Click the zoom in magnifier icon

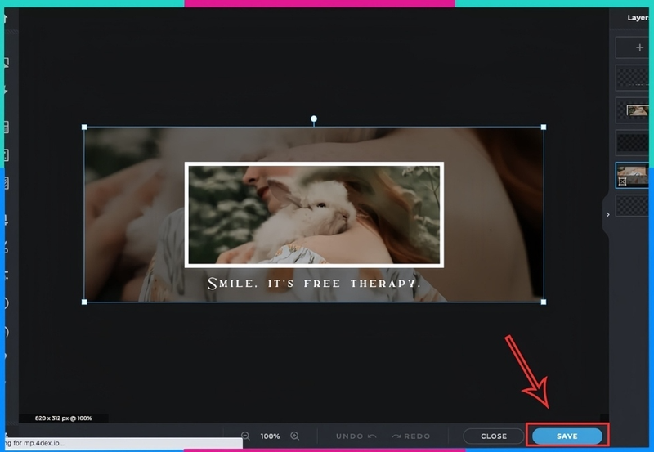click(x=295, y=436)
